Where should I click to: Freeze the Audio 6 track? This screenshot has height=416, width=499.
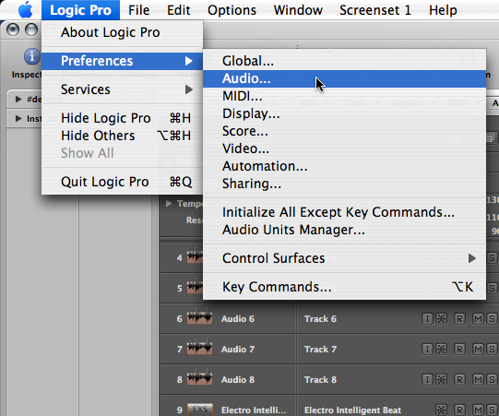pyautogui.click(x=442, y=318)
